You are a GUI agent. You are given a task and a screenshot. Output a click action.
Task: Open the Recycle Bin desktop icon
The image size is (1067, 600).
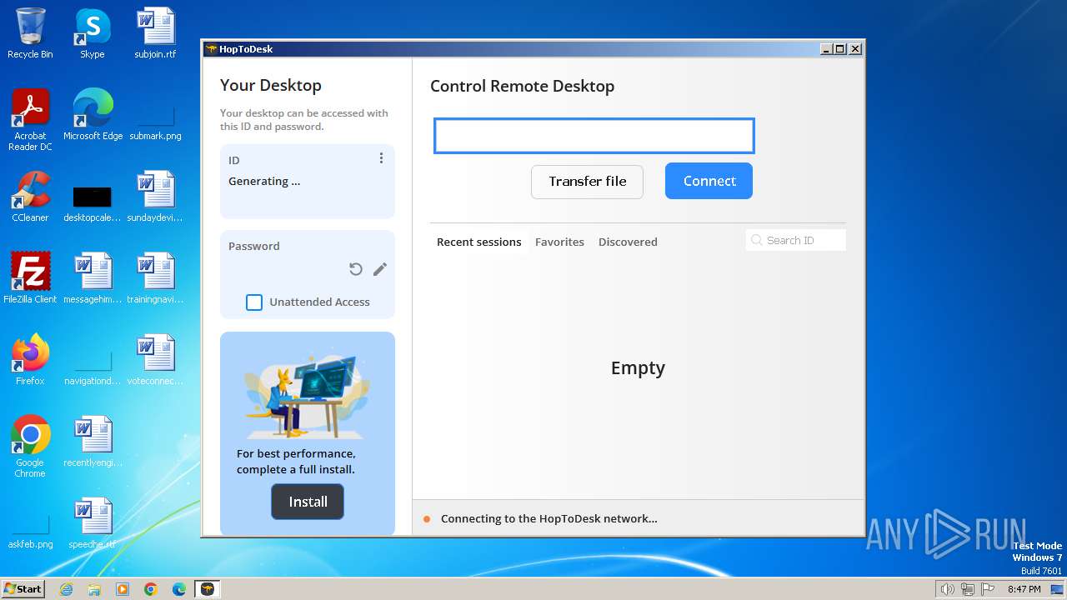click(x=30, y=33)
